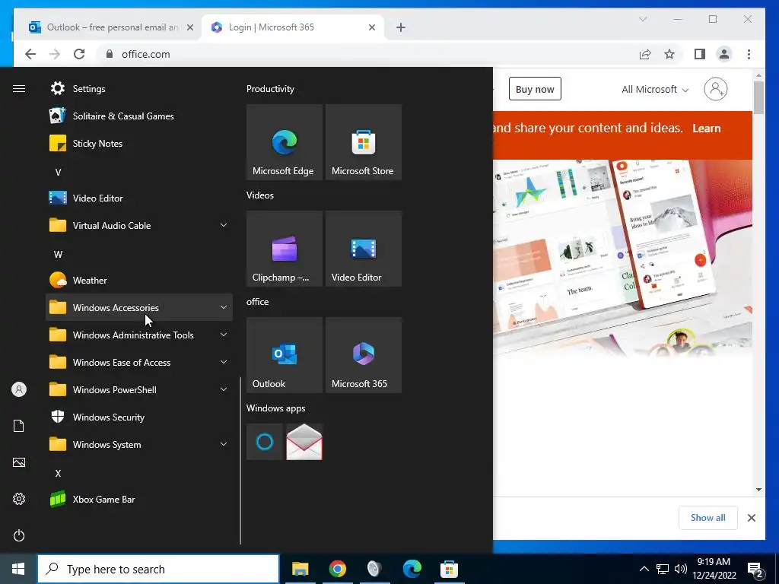
Task: Click the Learn link in banner
Action: (x=706, y=129)
